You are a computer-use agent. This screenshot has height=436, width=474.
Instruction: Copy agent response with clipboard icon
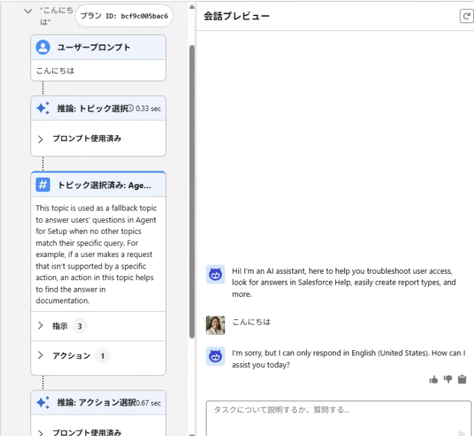pos(462,379)
